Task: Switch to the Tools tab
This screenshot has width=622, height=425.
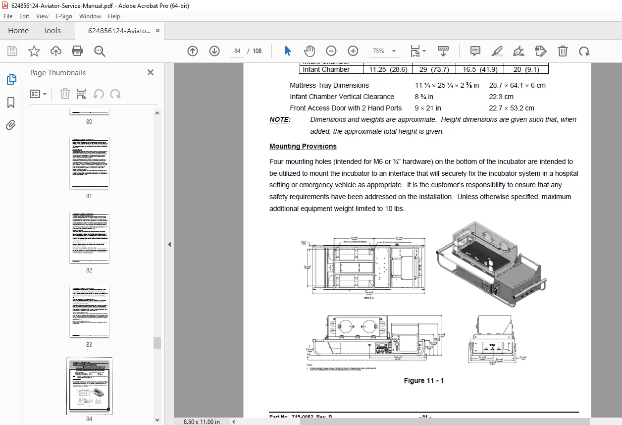Action: tap(52, 31)
